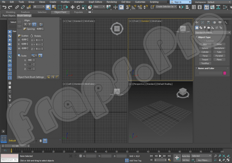
Task: Click the pink object color swatch
Action: [x=224, y=73]
